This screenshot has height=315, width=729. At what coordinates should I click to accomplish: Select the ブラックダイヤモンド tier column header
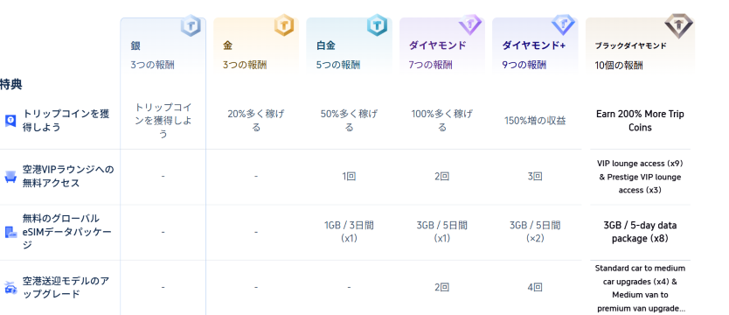640,45
